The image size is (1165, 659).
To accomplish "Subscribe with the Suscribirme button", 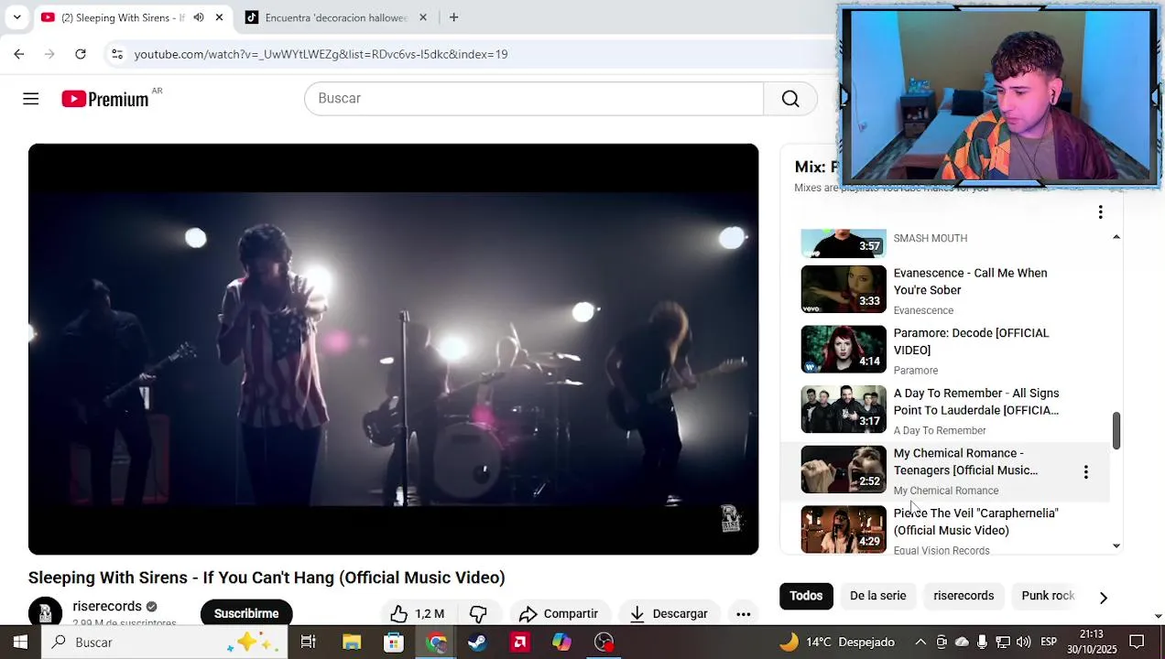I will tap(246, 613).
